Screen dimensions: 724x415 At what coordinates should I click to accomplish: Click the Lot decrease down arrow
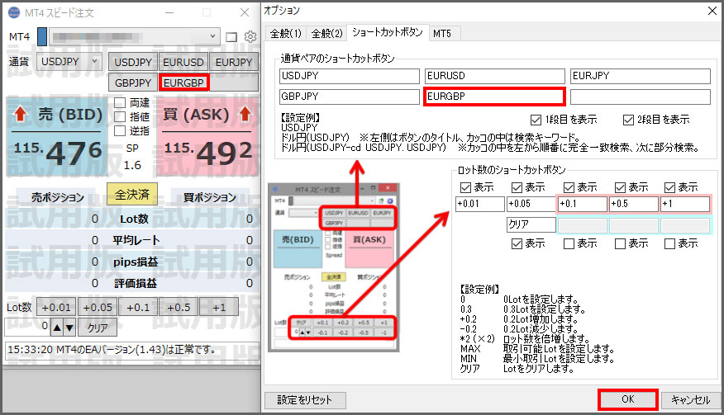tap(69, 328)
